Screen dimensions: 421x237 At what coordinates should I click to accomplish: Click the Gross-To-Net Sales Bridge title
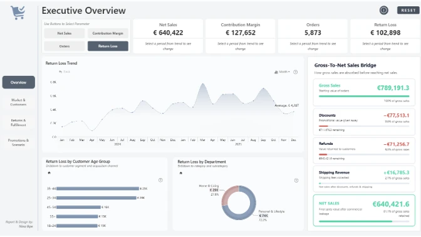[345, 65]
